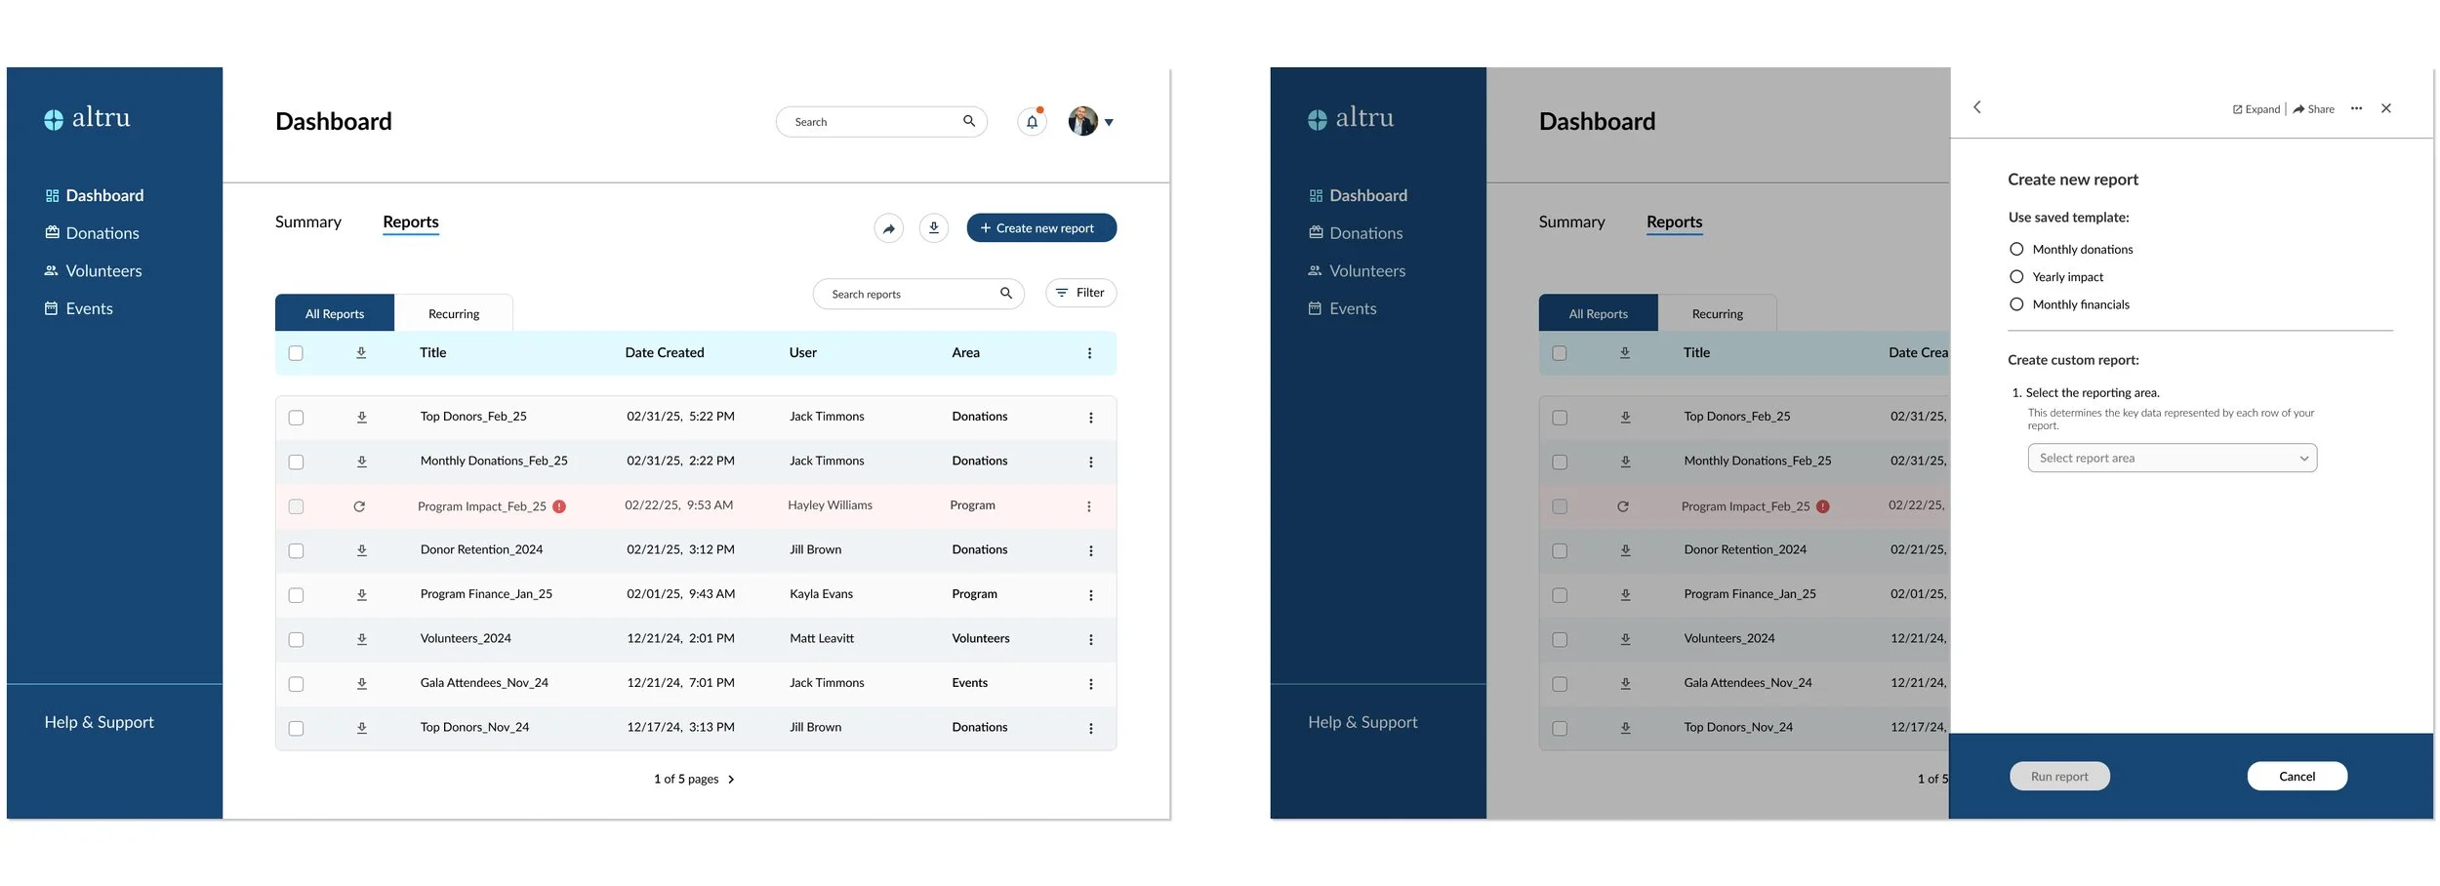The image size is (2440, 886).
Task: Open options menu for Donor Retention_2024 row
Action: pyautogui.click(x=1090, y=550)
